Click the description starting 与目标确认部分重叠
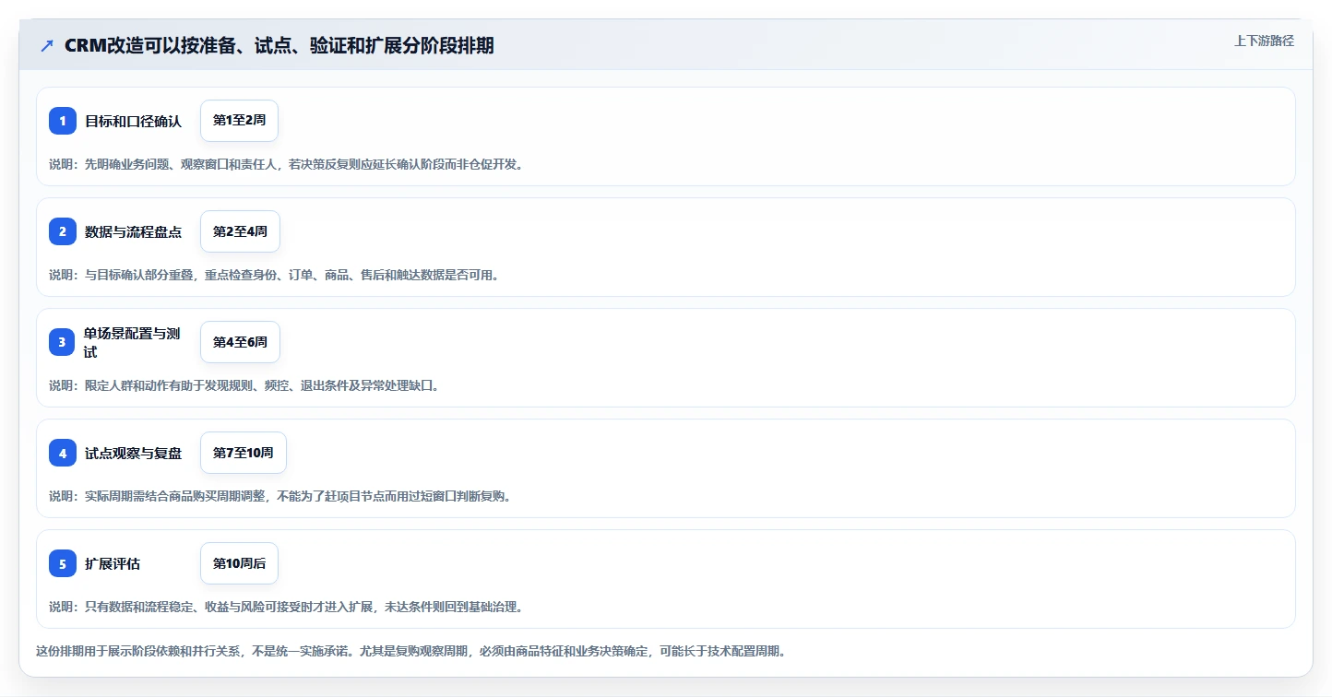The height and width of the screenshot is (697, 1332). [x=274, y=275]
